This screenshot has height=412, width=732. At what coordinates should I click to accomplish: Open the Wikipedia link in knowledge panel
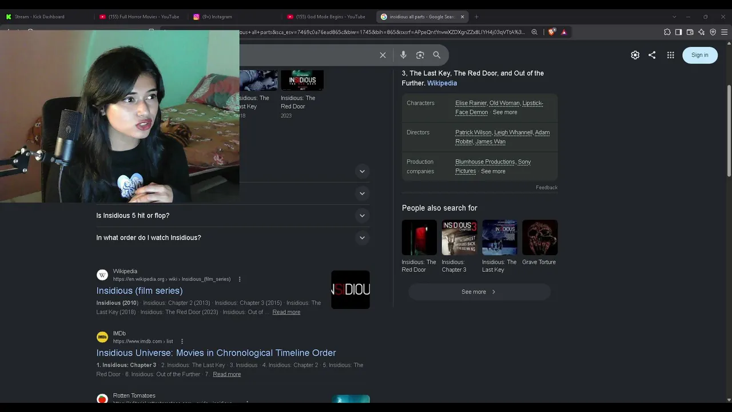[442, 83]
